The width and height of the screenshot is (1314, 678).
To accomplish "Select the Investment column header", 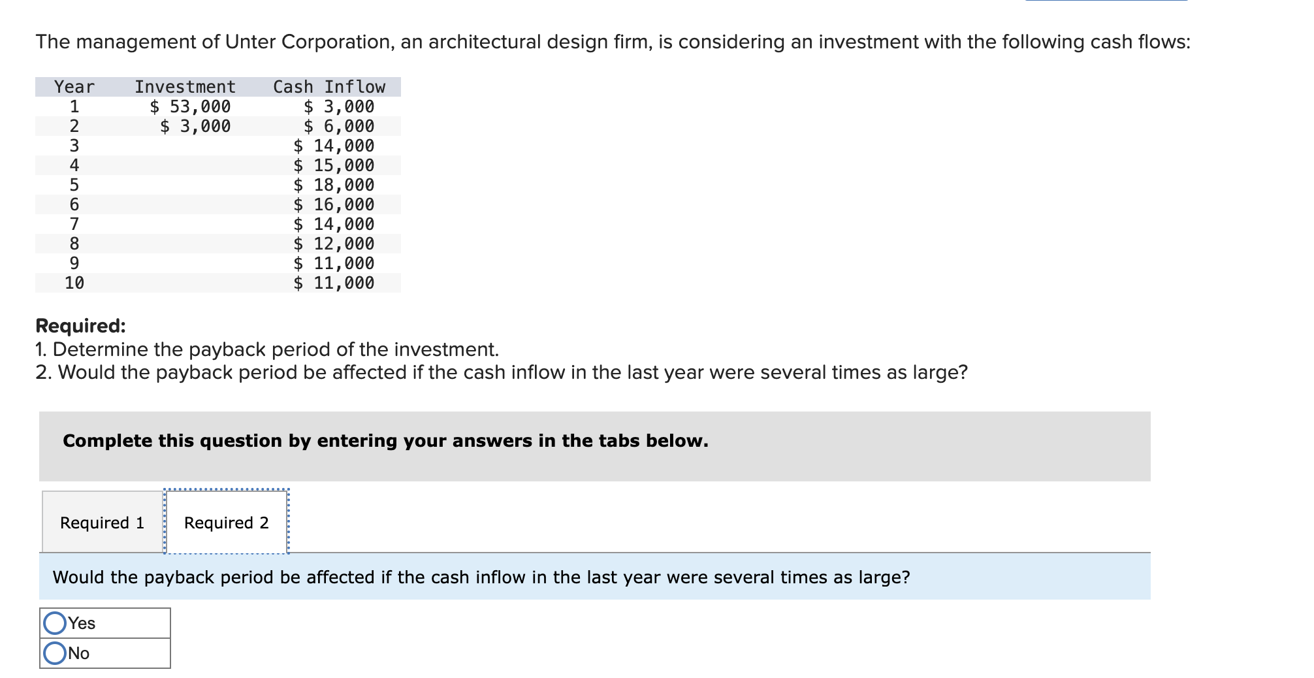I will point(185,86).
